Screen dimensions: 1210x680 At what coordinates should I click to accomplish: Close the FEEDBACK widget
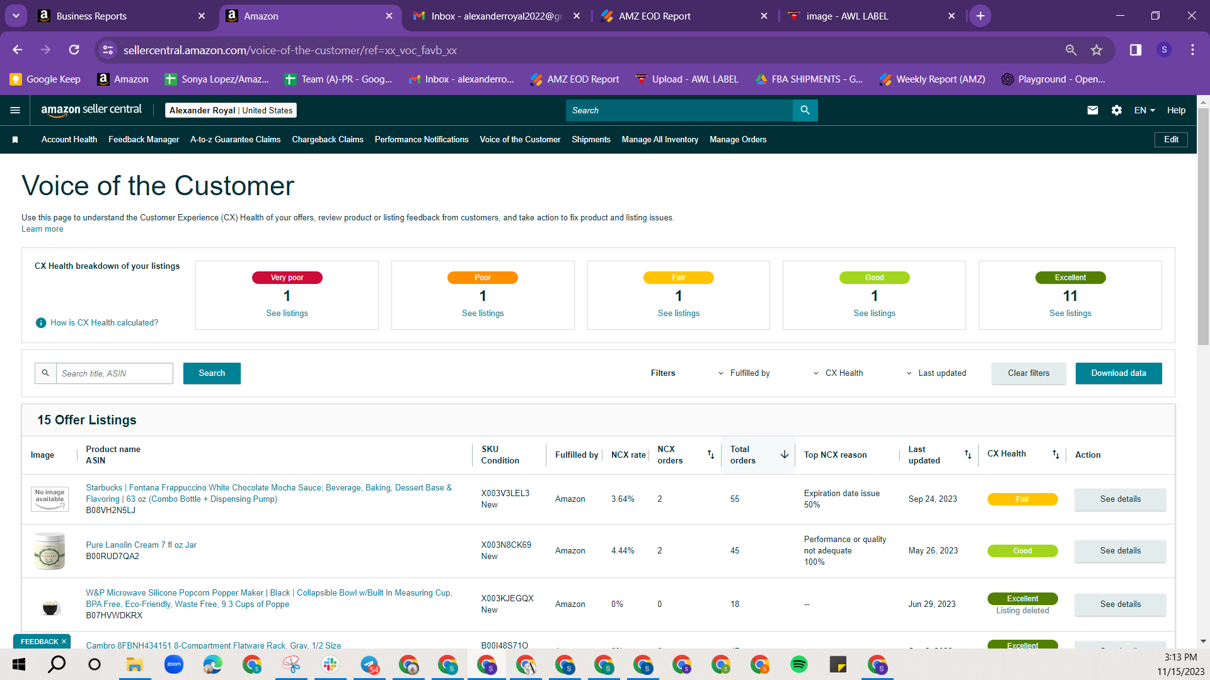coord(64,642)
